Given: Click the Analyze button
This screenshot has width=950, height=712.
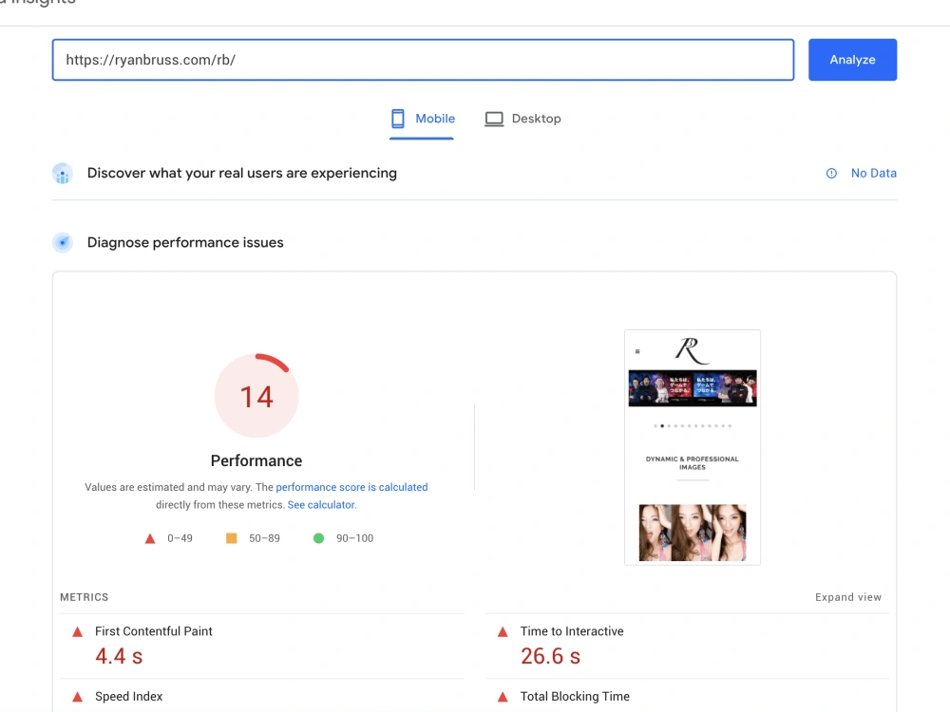Looking at the screenshot, I should tap(852, 59).
